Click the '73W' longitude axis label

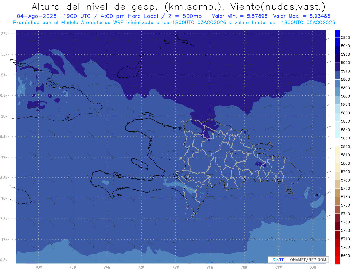(141, 267)
